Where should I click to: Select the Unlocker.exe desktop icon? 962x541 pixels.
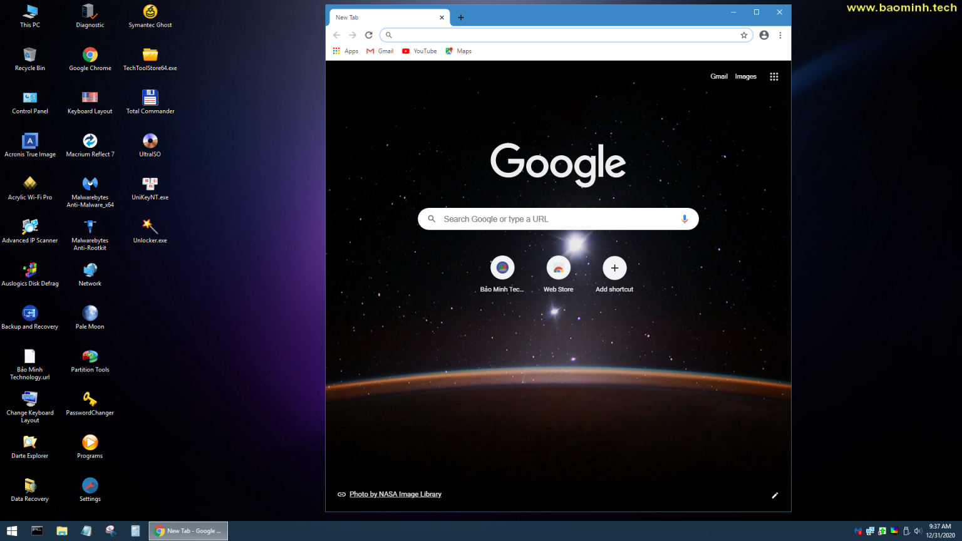tap(150, 232)
